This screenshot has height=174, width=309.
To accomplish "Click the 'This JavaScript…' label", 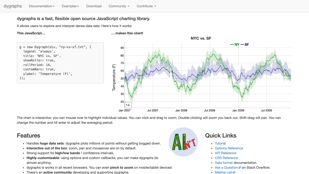I will tap(31, 33).
